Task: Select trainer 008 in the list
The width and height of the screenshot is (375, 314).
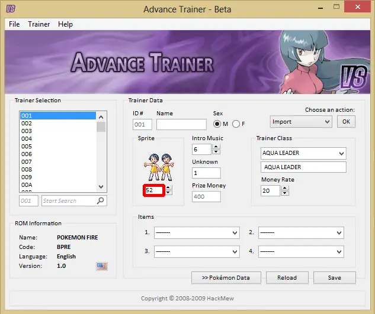Action: (58, 169)
